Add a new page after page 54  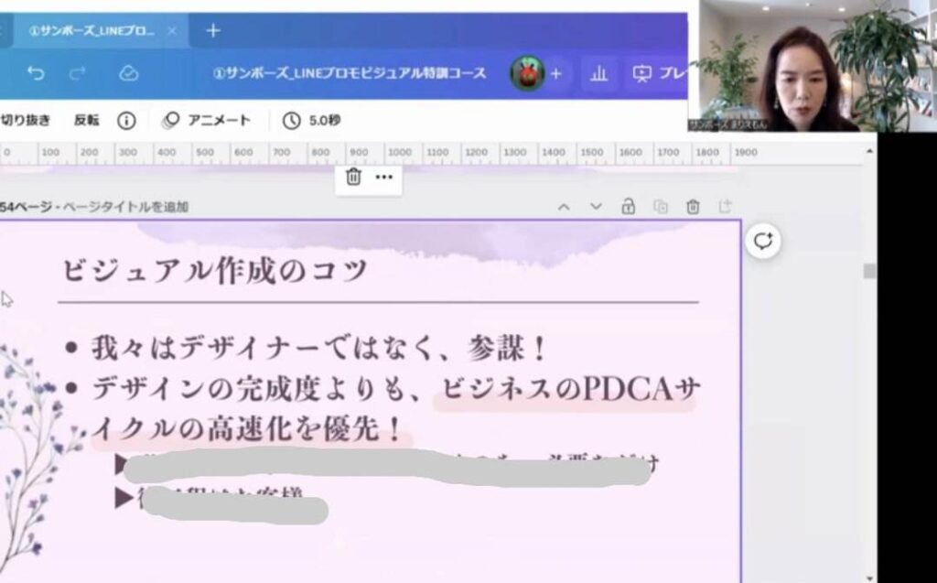(x=725, y=206)
